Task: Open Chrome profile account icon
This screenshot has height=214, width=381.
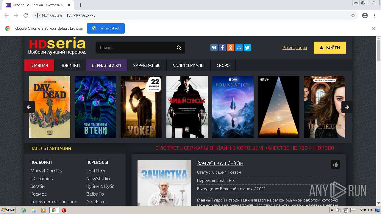Action: (365, 15)
